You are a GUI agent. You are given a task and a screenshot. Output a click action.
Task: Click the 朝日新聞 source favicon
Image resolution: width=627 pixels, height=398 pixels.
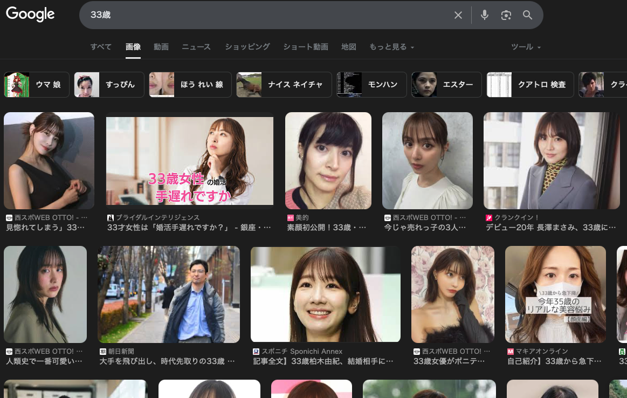[x=103, y=351]
